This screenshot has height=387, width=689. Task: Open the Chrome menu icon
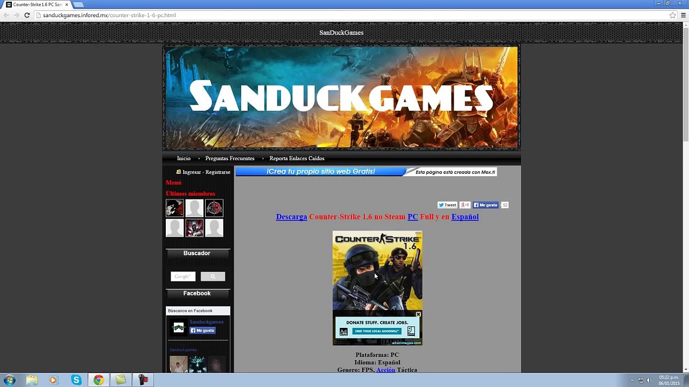(684, 15)
